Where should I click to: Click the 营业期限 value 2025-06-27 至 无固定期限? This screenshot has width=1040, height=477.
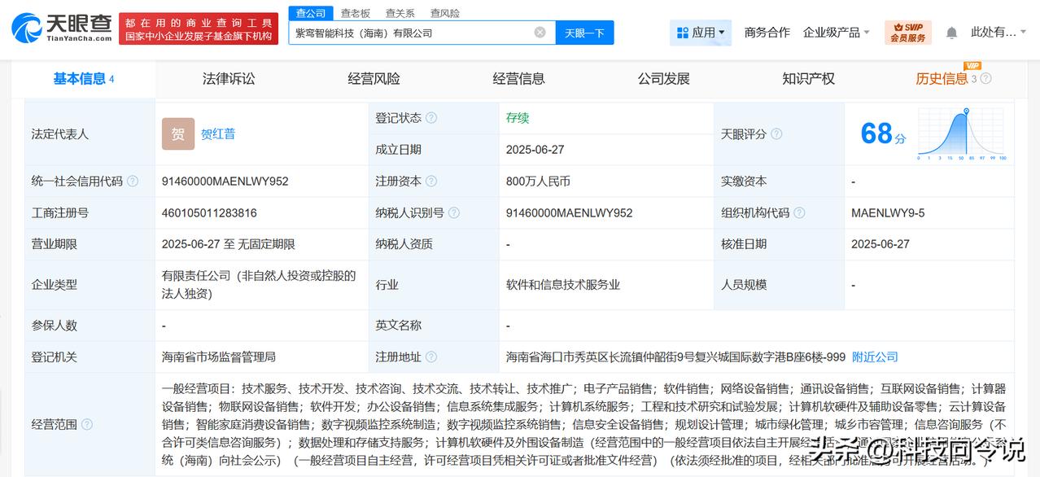coord(229,244)
